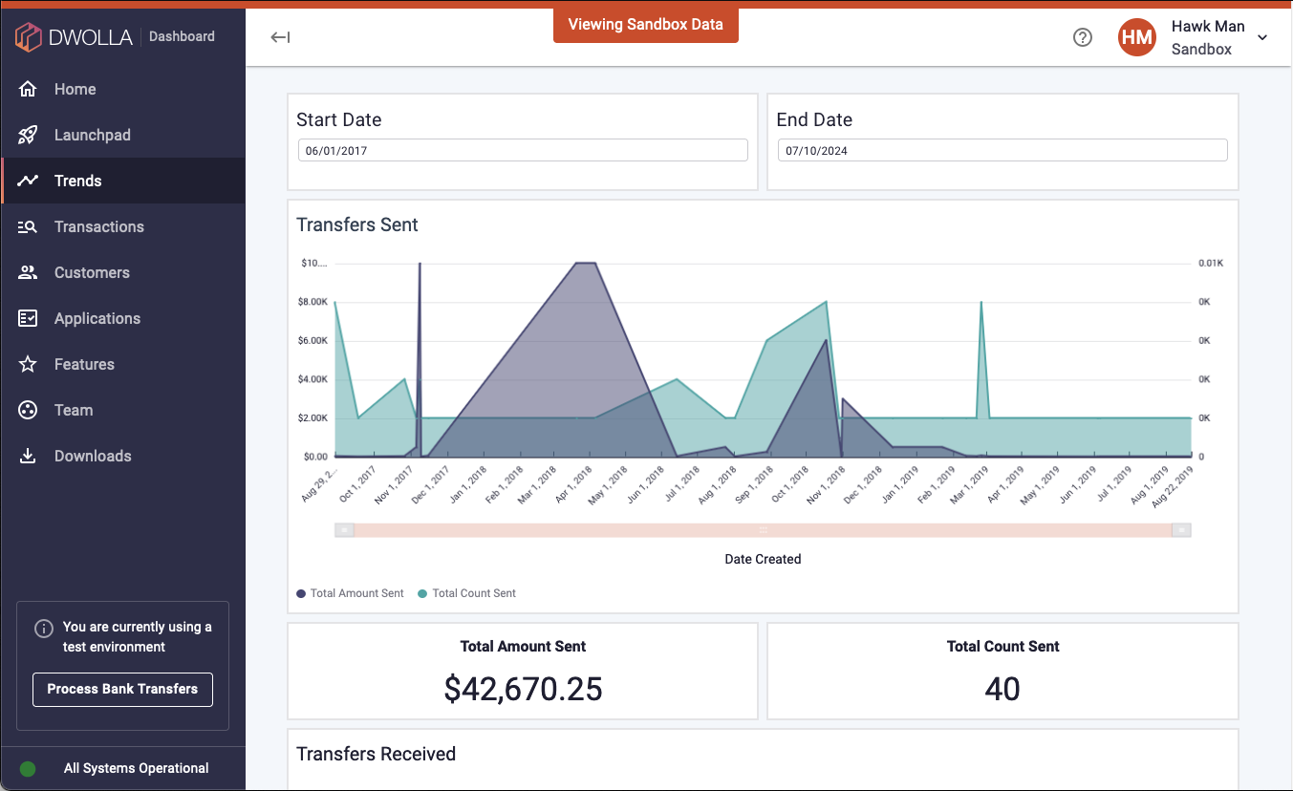Click the Applications icon in the sidebar
The image size is (1293, 791).
pyautogui.click(x=29, y=318)
